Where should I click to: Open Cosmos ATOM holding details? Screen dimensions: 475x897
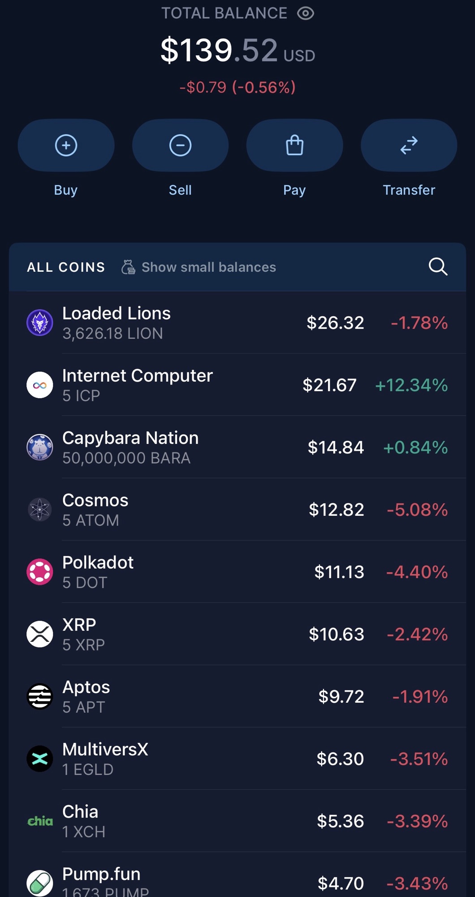[x=237, y=509]
